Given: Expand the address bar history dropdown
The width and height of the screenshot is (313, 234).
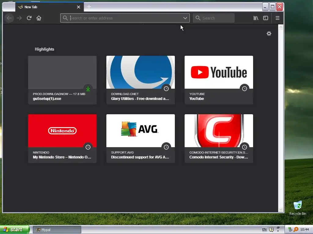Looking at the screenshot, I should (185, 18).
